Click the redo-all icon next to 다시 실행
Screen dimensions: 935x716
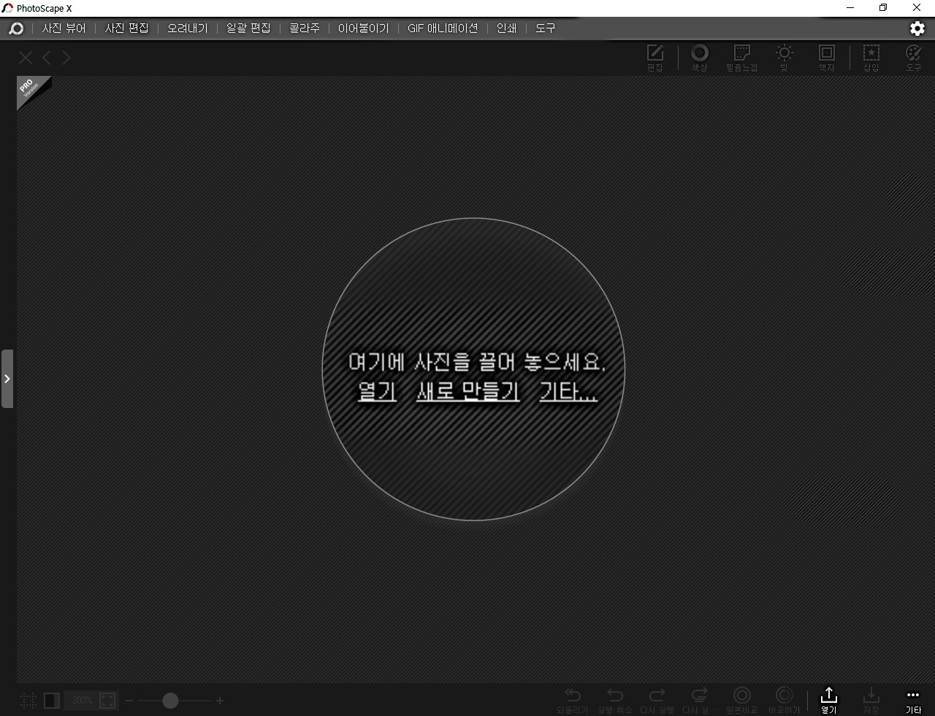tap(699, 701)
